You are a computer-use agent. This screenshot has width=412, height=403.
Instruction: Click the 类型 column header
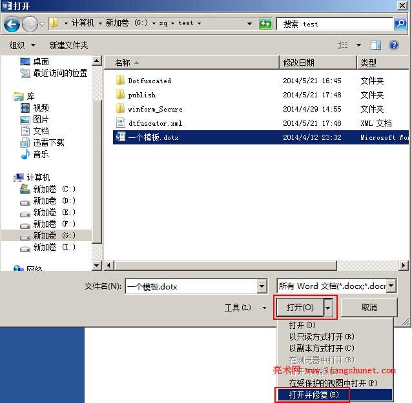383,63
